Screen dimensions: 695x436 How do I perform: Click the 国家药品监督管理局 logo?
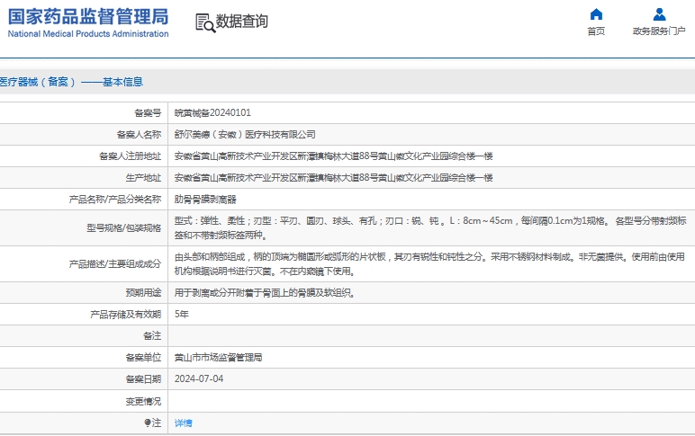pos(88,17)
